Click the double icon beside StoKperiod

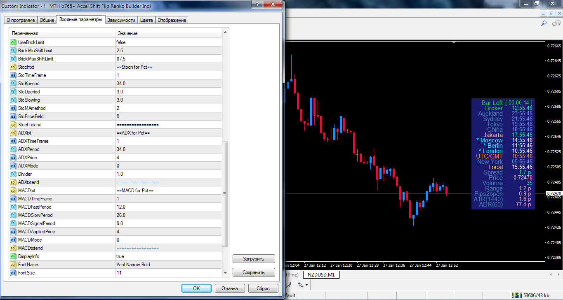[13, 84]
